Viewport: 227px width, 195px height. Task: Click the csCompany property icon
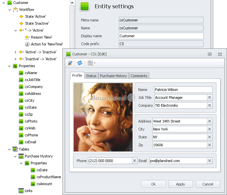pyautogui.click(x=21, y=87)
